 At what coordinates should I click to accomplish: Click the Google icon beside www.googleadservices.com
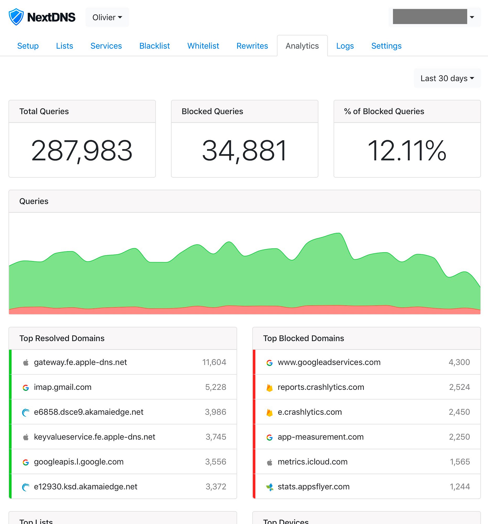click(x=269, y=363)
